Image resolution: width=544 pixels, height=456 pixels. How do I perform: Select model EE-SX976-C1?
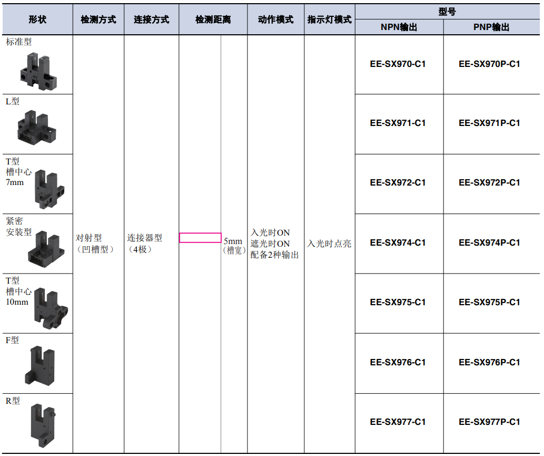[398, 362]
